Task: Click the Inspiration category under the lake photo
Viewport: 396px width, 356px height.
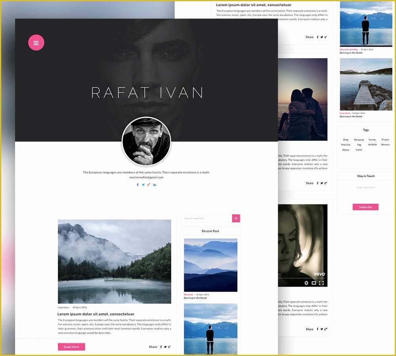Action: pyautogui.click(x=63, y=308)
